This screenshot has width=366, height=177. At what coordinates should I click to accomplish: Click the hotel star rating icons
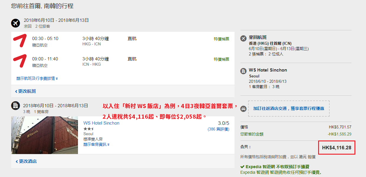coord(89,129)
